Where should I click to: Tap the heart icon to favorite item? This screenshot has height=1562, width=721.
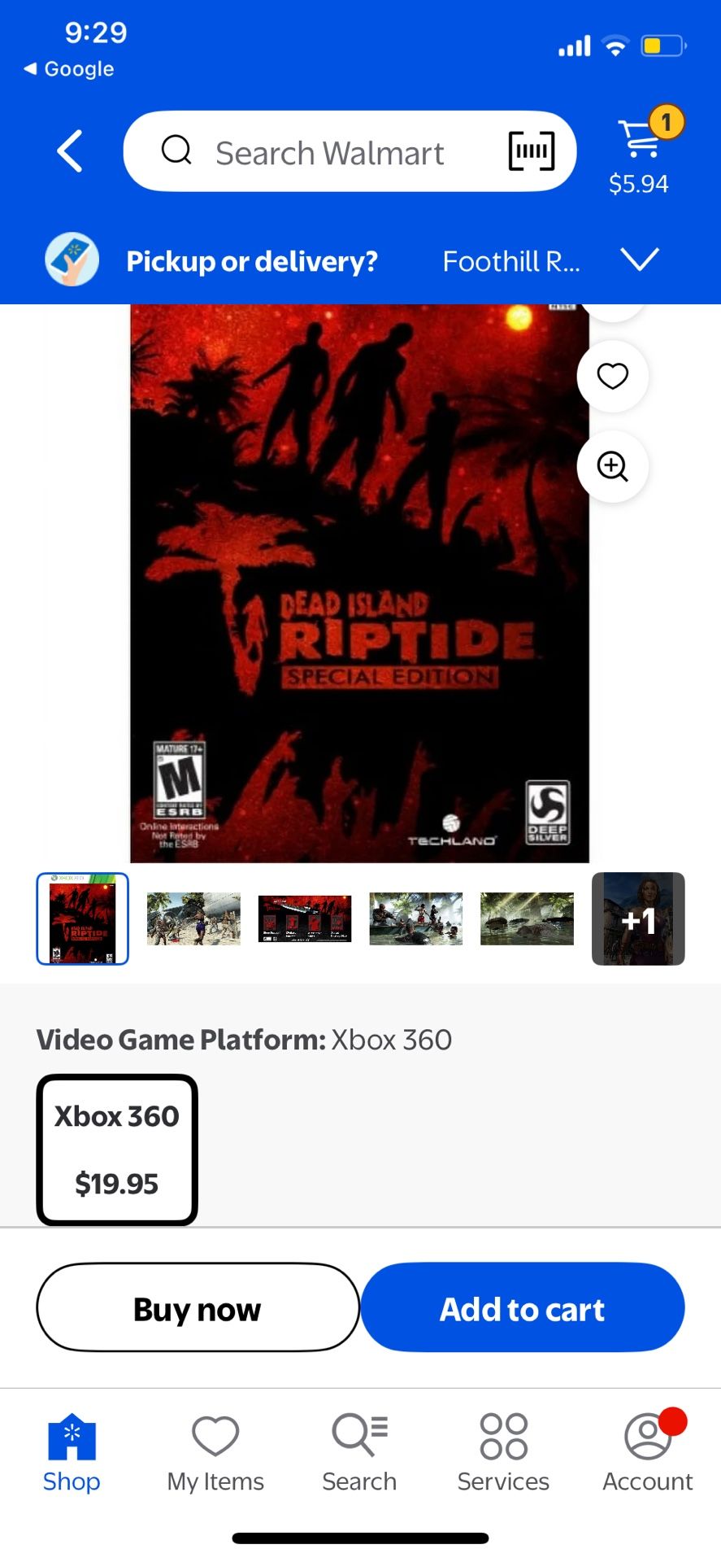pos(612,376)
